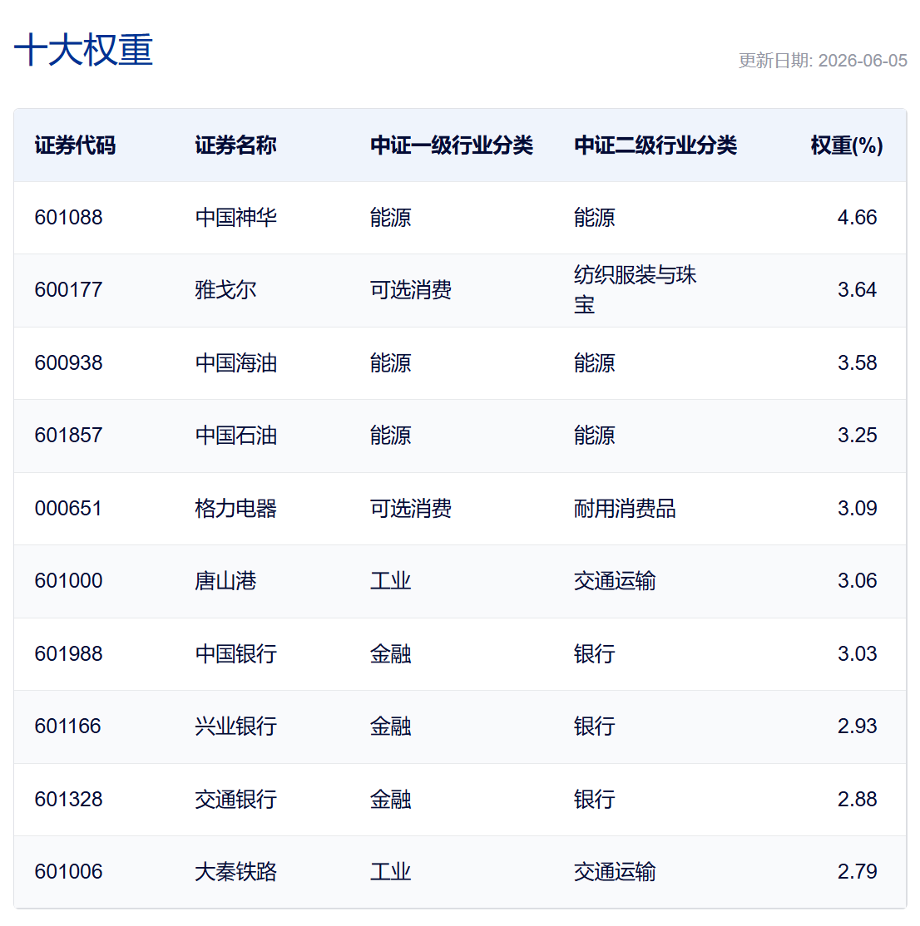Select the 格力电器 name cell
The height and width of the screenshot is (926, 920).
pyautogui.click(x=235, y=509)
